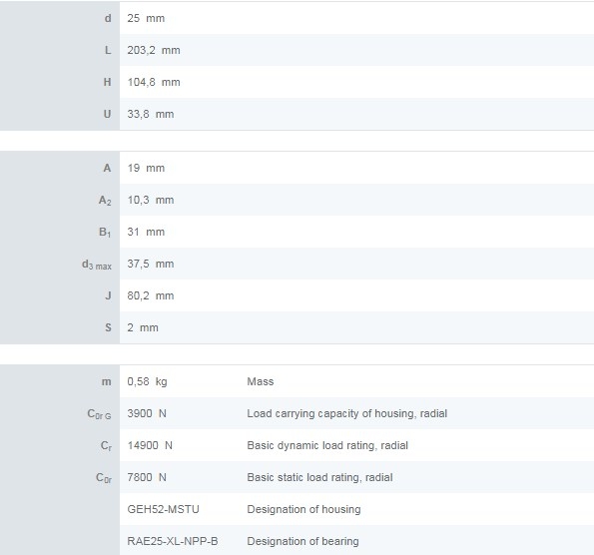Click the S 2 mm value
594x555 pixels.
[x=143, y=327]
